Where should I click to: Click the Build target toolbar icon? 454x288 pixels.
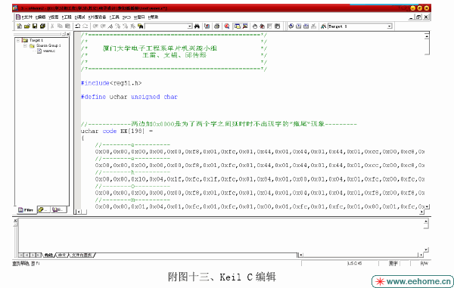click(299, 26)
